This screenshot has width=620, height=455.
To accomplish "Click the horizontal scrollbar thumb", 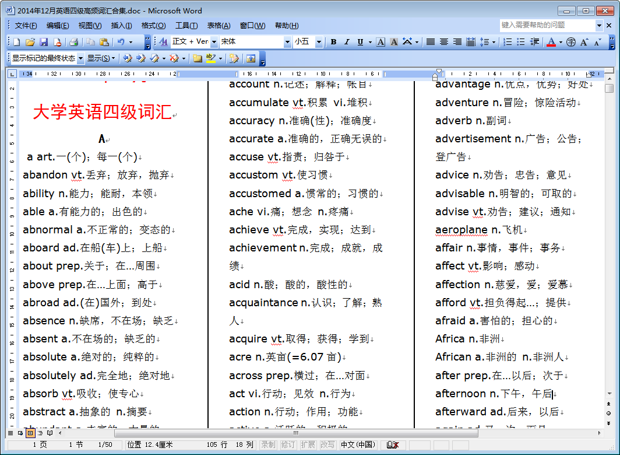I will (296, 433).
